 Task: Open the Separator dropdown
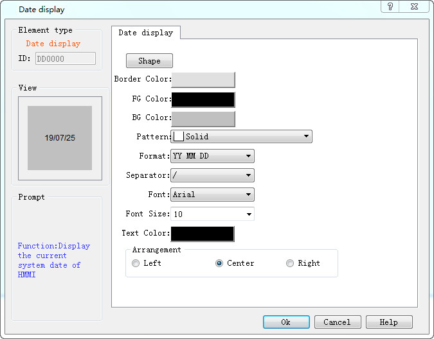212,175
